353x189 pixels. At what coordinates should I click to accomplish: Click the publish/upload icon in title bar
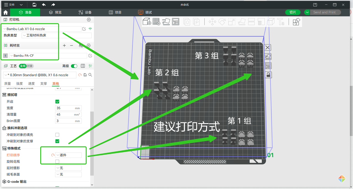(x=315, y=5)
